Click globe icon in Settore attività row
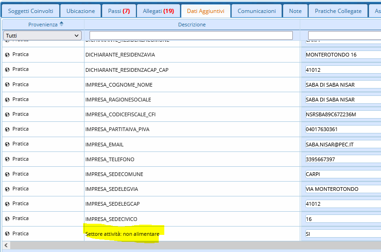 click(7, 234)
